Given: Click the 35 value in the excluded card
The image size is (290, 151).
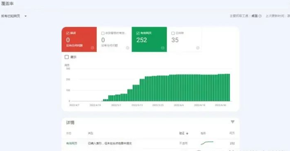Looking at the screenshot, I should (175, 40).
